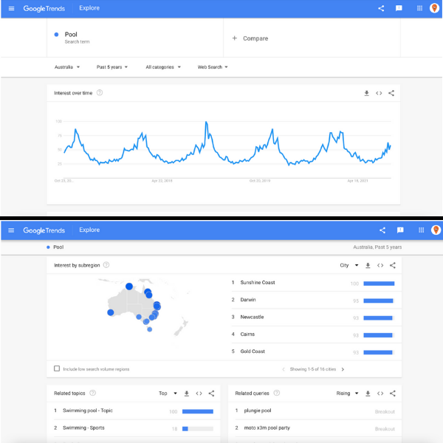Open the Web Search type dropdown
Image resolution: width=443 pixels, height=443 pixels.
tap(213, 67)
